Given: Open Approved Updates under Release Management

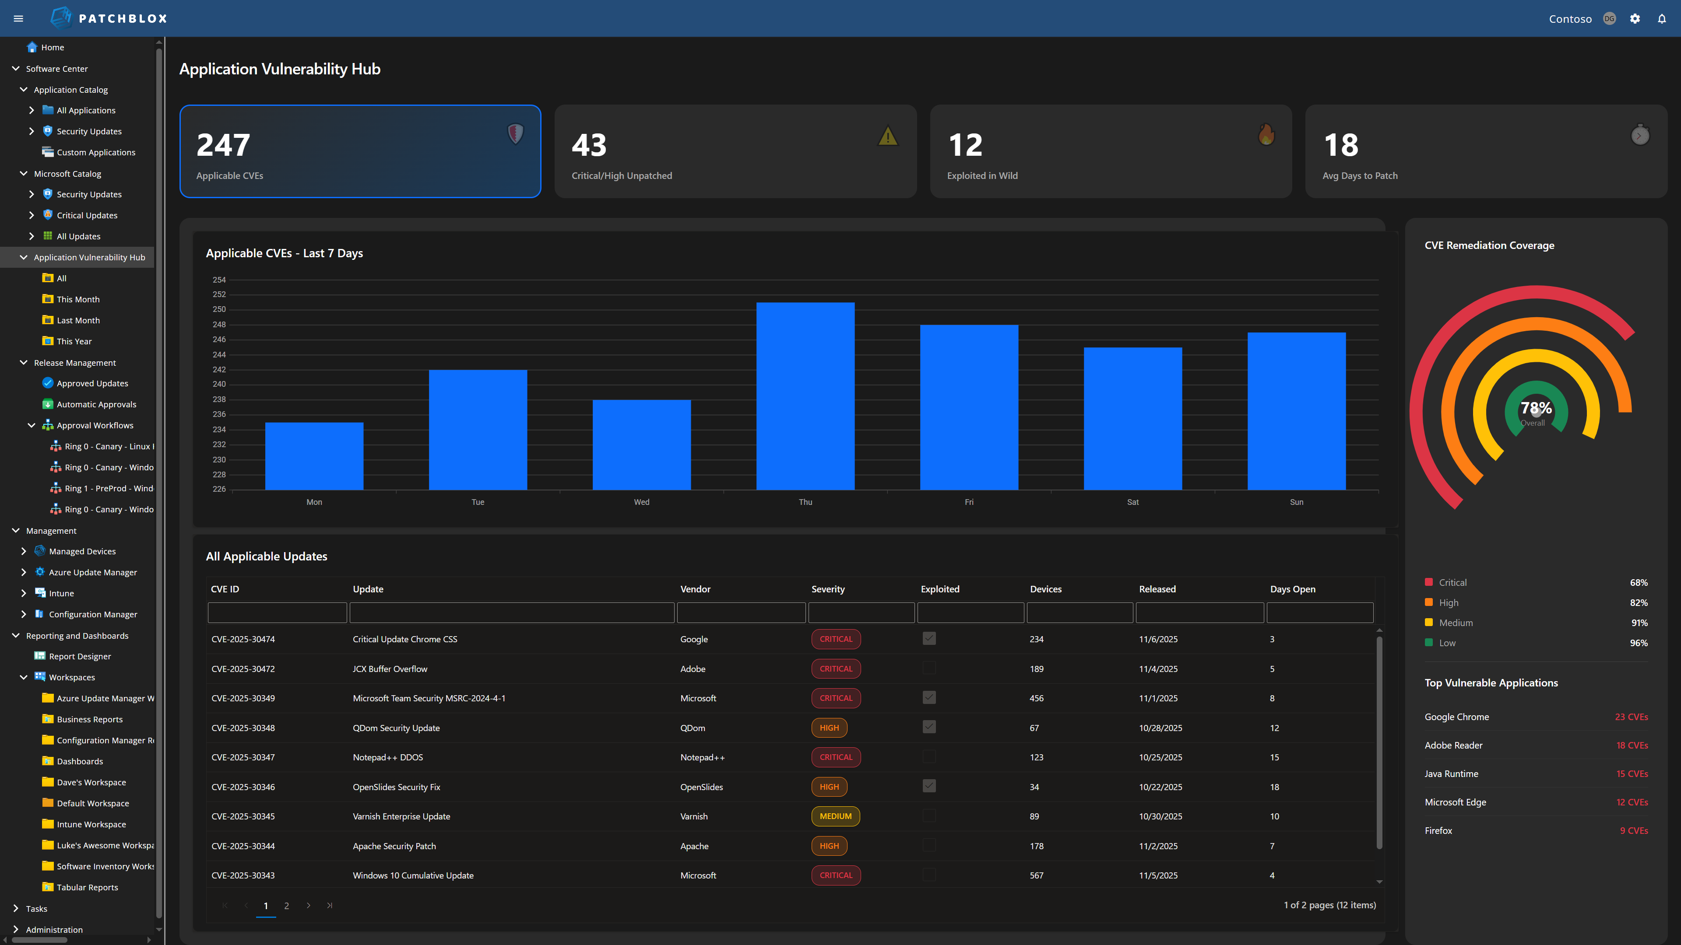Looking at the screenshot, I should click(x=92, y=383).
